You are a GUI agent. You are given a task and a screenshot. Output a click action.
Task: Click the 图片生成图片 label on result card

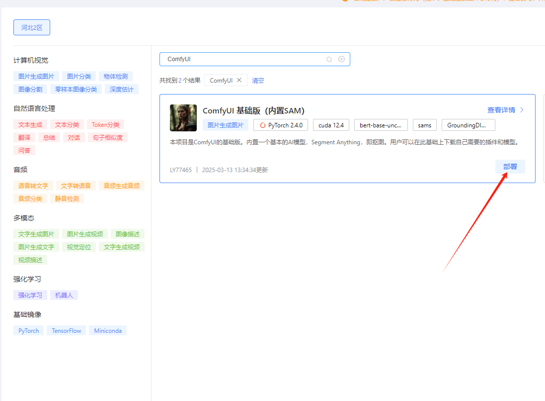tap(225, 125)
